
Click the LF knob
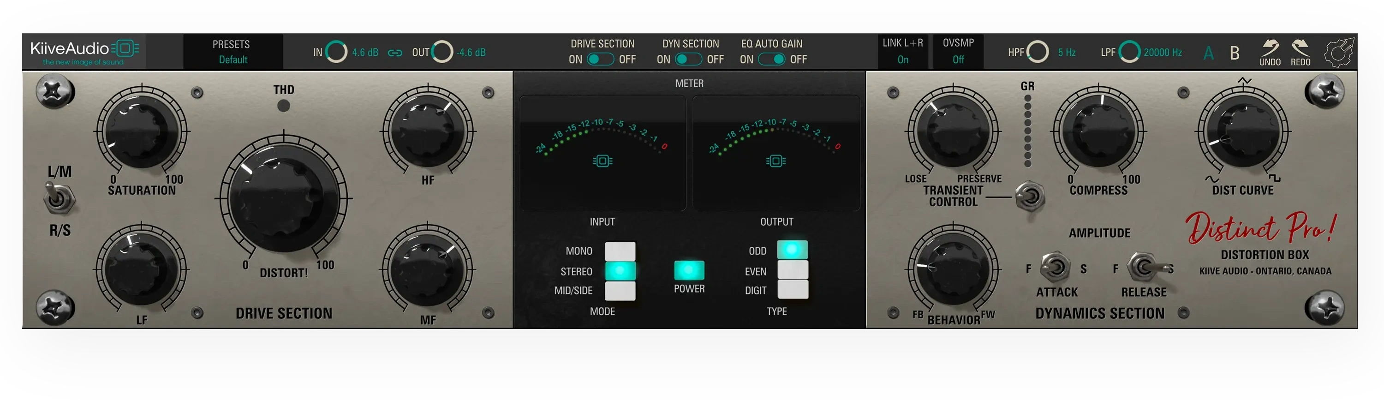(x=142, y=270)
